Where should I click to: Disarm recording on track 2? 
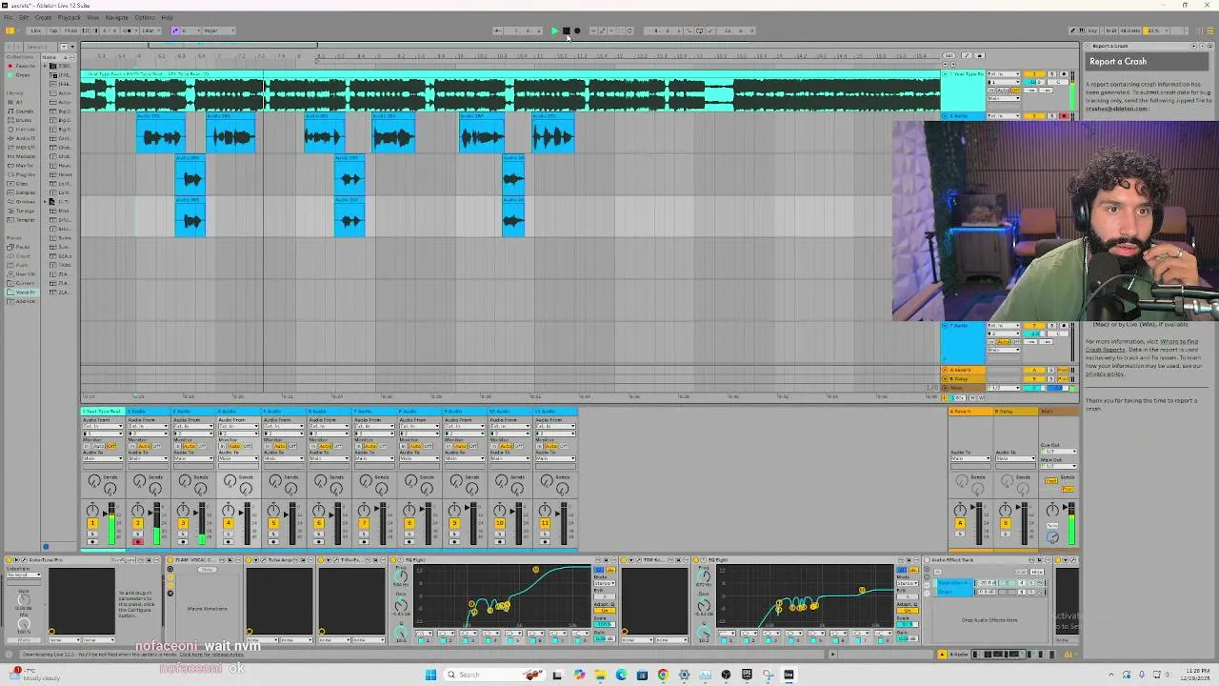(137, 542)
